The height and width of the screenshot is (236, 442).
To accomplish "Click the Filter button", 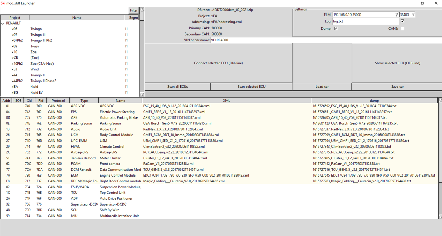I will [134, 10].
